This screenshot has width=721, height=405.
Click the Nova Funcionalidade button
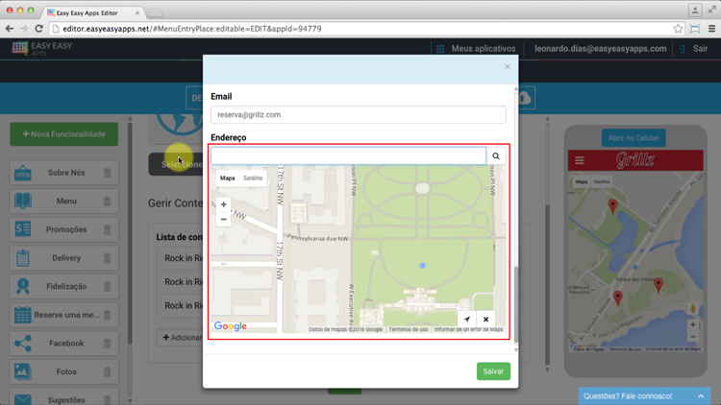[x=64, y=134]
